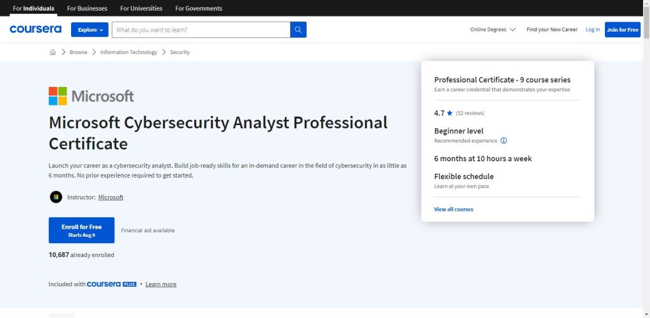Click the Professional Certificate - 9 course series heading
Viewport: 650px width, 318px height.
pos(503,79)
